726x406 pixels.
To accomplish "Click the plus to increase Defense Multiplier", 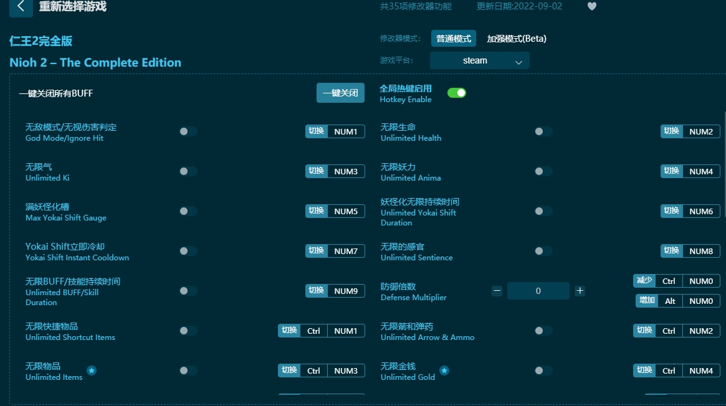I will [580, 290].
